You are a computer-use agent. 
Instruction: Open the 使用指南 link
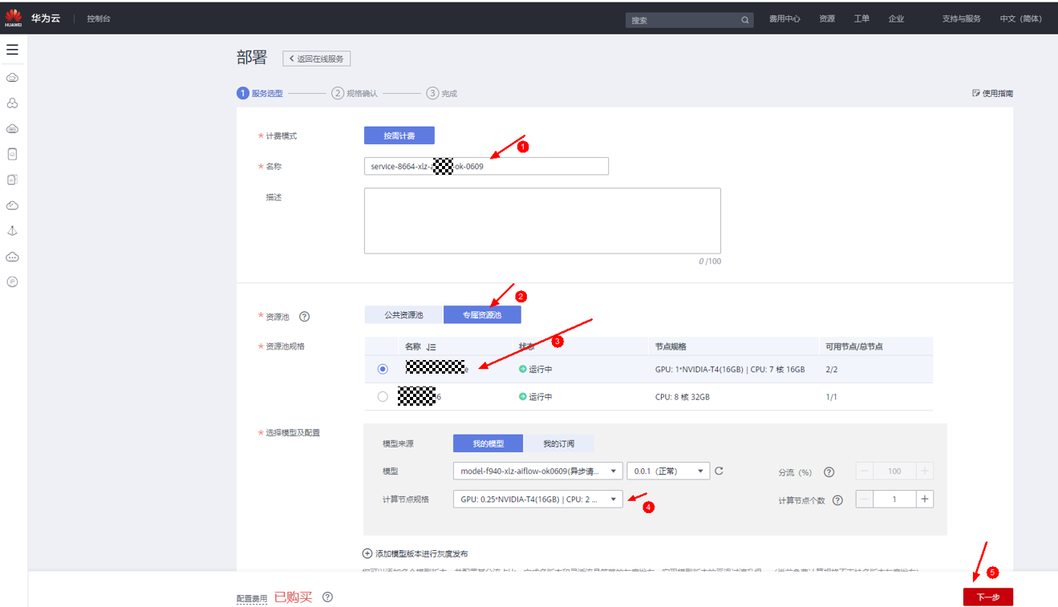pos(998,94)
